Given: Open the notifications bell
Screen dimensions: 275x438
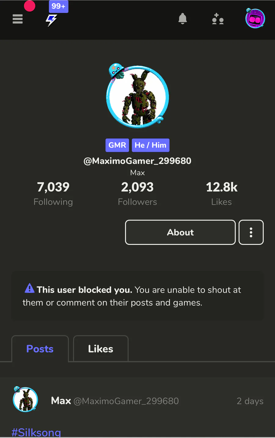Looking at the screenshot, I should click(x=182, y=19).
